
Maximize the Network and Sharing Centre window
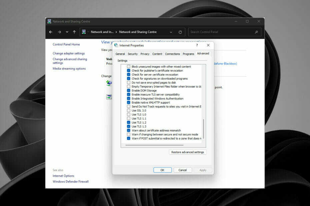tap(247, 21)
